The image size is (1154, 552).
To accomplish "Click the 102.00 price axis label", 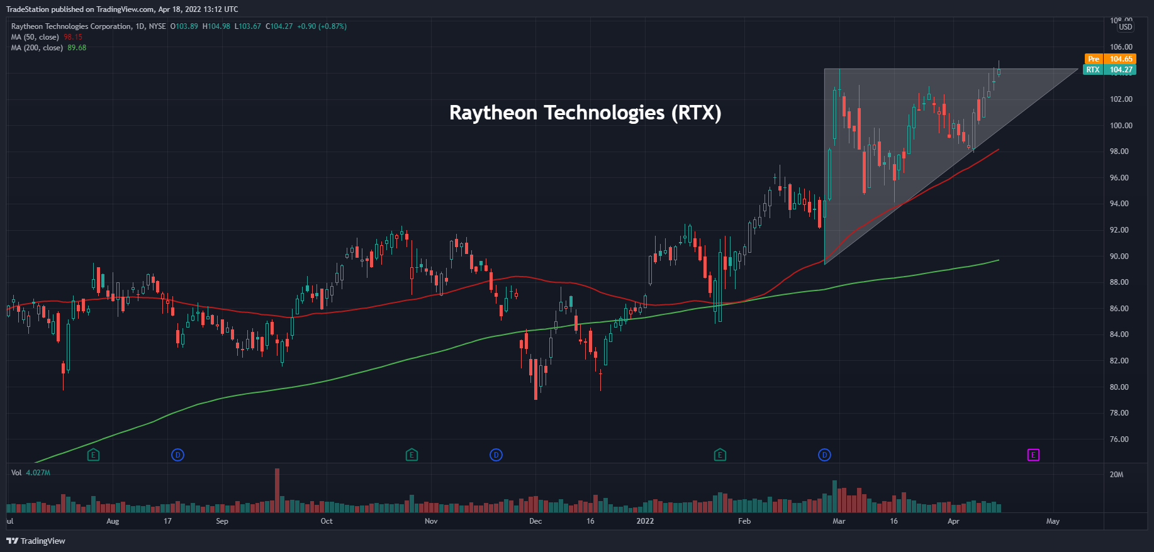I will coord(1121,99).
